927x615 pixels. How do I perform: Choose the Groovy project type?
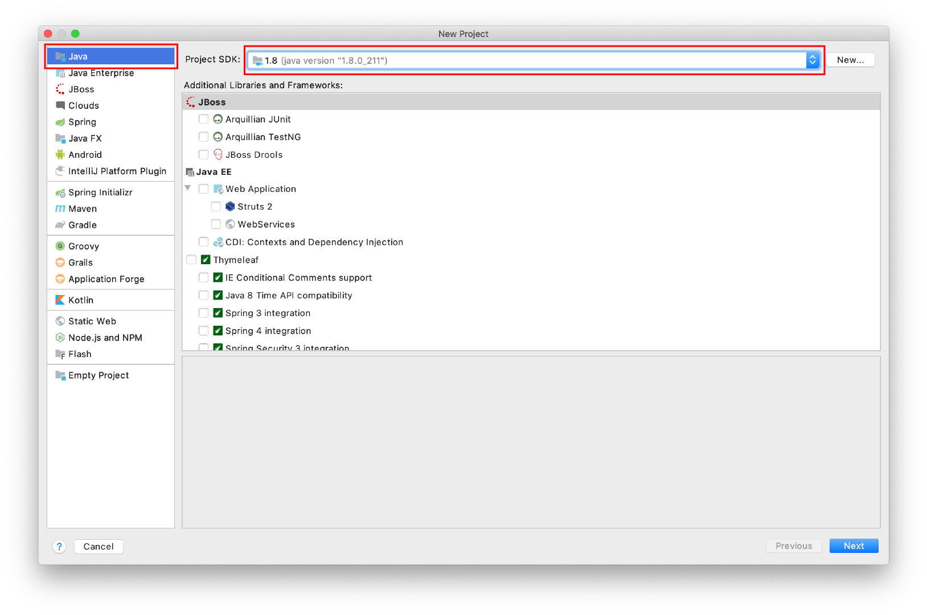point(111,246)
